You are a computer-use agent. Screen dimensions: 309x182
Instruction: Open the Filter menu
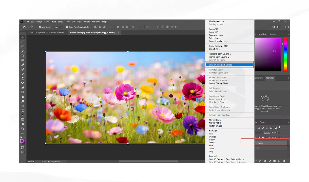(x=68, y=22)
